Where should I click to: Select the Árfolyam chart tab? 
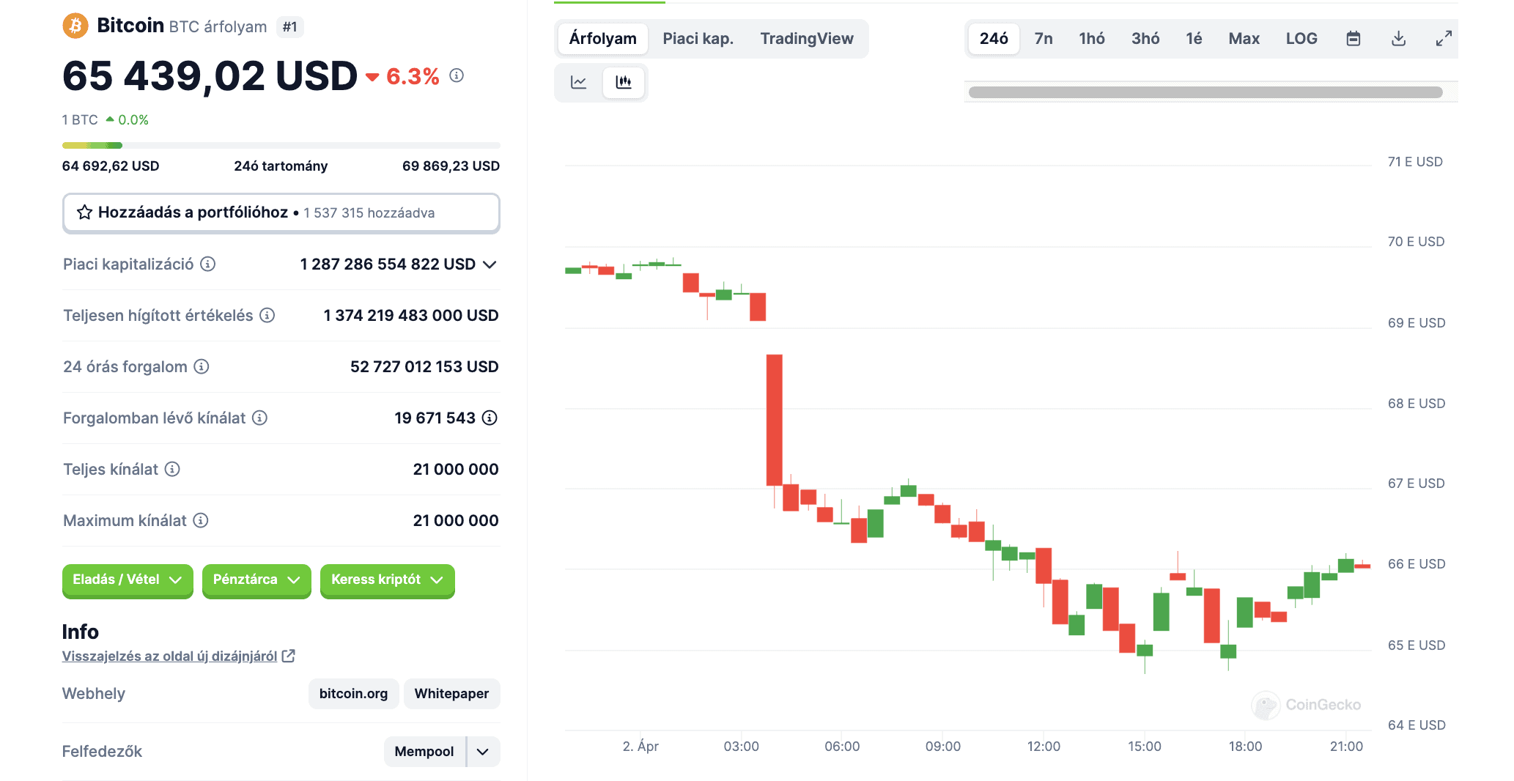(x=602, y=39)
